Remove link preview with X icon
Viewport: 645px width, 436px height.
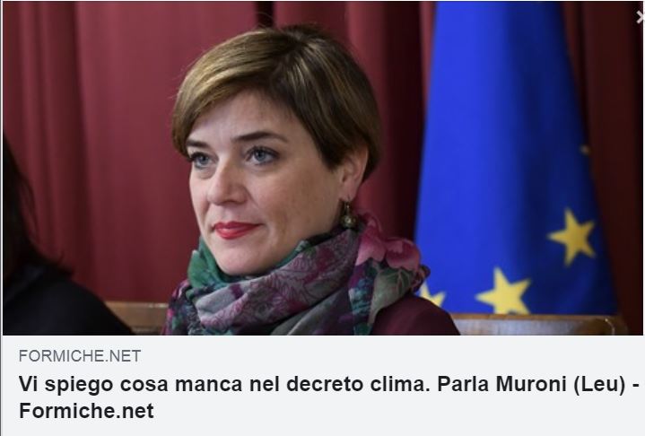(x=640, y=17)
